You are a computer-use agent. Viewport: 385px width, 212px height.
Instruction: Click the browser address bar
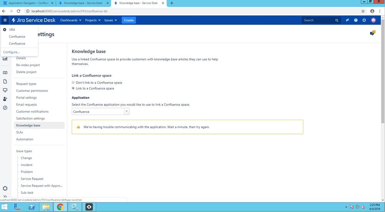pos(192,11)
